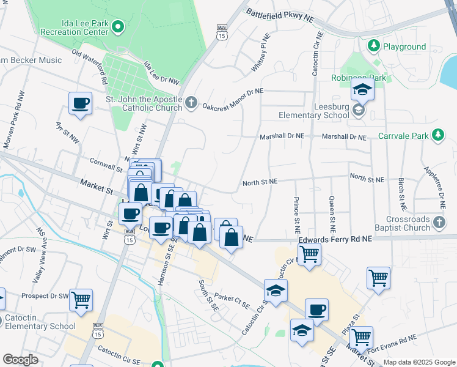
Task: Click the Leesburg Elementary School pin
Action: [x=359, y=110]
